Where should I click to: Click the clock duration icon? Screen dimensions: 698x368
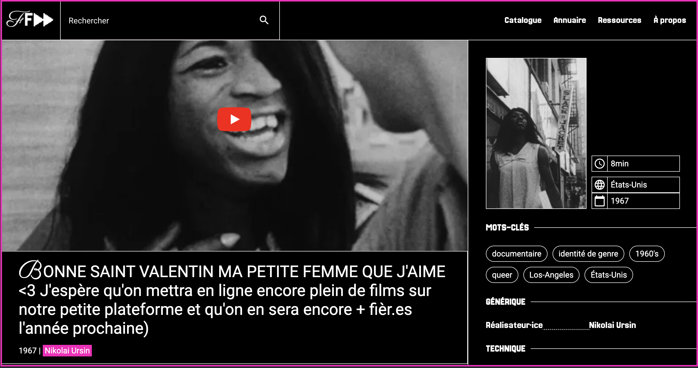pyautogui.click(x=599, y=164)
